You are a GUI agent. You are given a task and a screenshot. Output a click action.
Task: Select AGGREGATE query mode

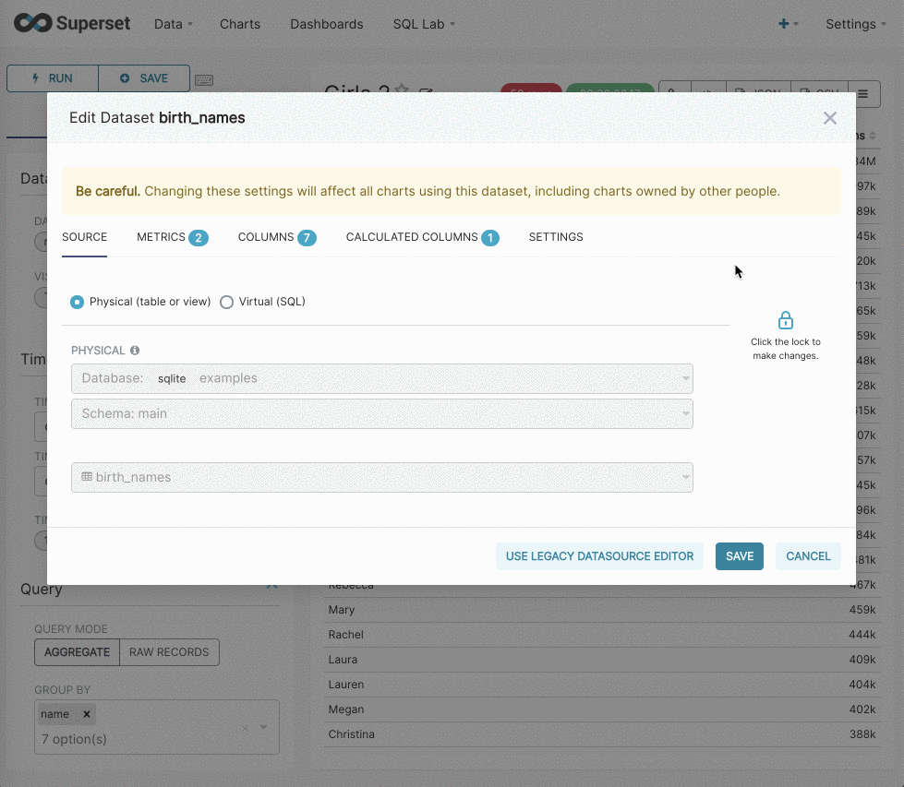coord(77,652)
